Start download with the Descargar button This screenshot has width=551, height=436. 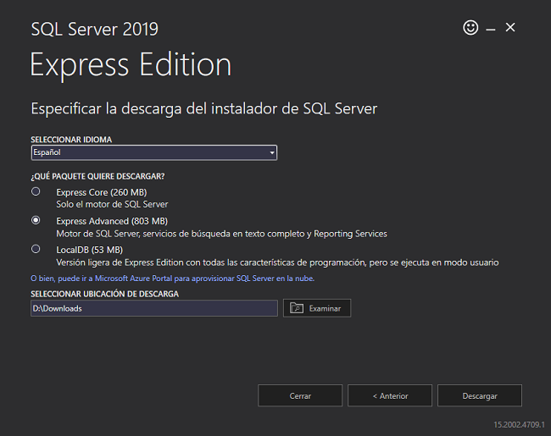click(x=480, y=395)
